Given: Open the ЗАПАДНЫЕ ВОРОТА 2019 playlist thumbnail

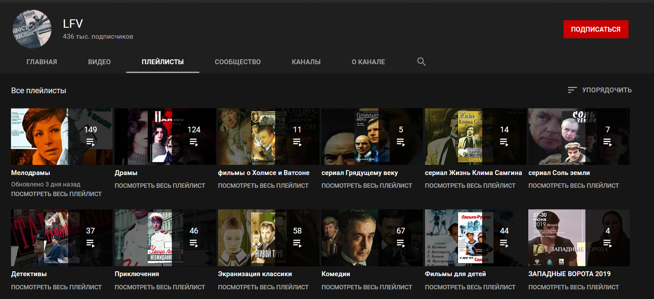Looking at the screenshot, I should [x=579, y=237].
